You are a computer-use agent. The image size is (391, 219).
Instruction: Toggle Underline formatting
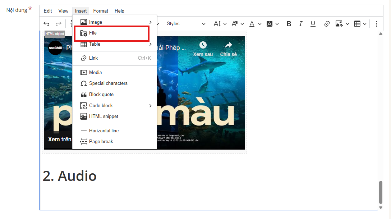[313, 24]
